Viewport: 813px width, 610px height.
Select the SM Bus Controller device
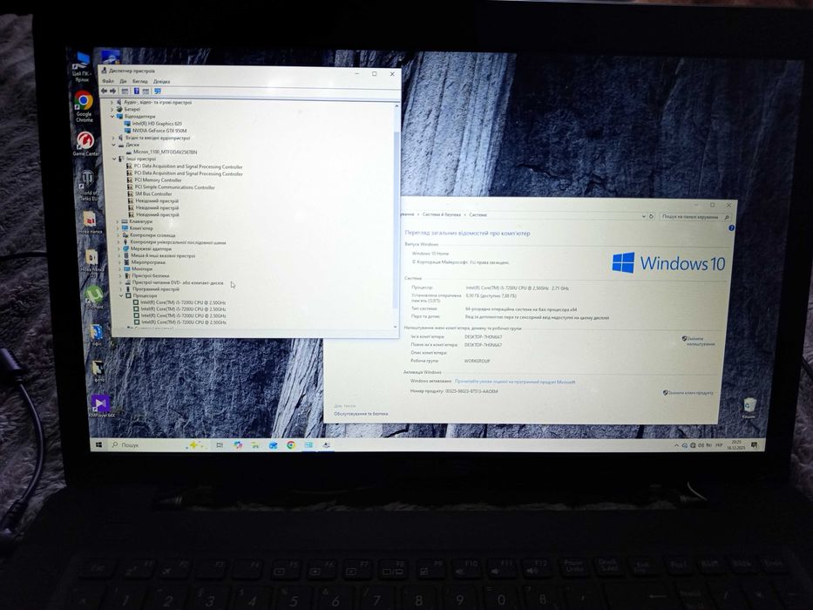[150, 194]
